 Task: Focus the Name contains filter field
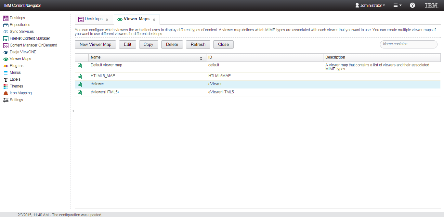tap(409, 44)
